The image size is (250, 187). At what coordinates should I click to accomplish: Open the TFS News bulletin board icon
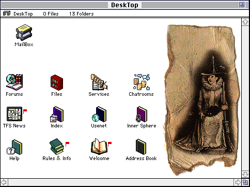tap(14, 114)
